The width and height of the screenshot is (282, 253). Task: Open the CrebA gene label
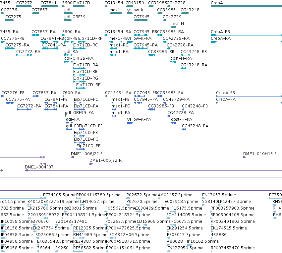click(x=217, y=3)
